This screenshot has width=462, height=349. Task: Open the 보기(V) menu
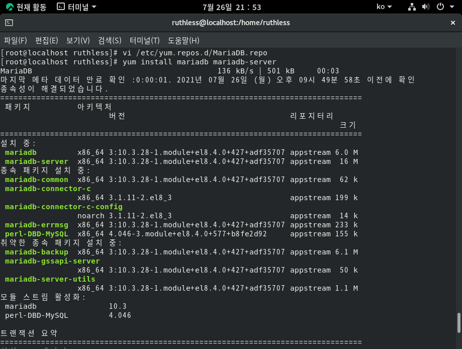[78, 40]
